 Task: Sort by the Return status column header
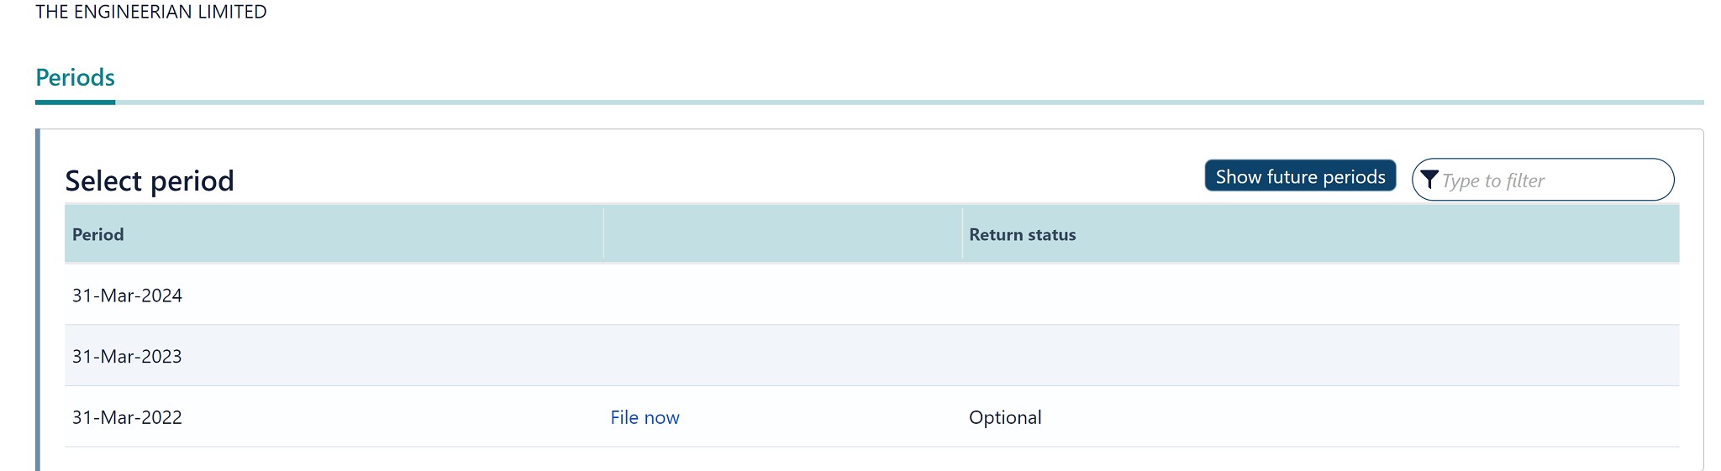click(1022, 235)
